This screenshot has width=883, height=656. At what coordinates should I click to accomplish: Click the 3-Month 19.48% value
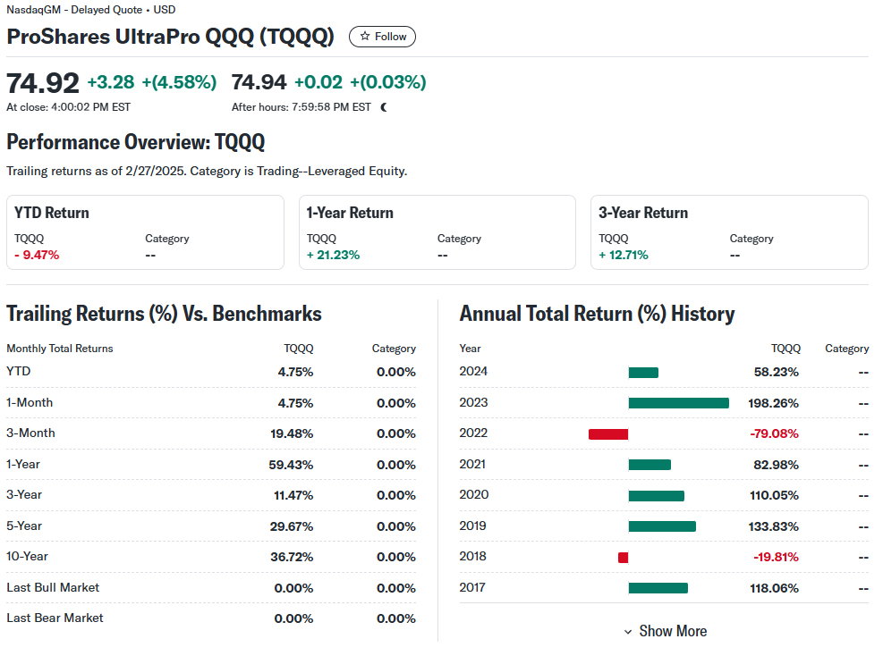click(292, 433)
